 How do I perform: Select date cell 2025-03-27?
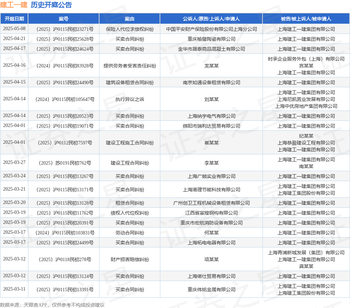point(14,163)
